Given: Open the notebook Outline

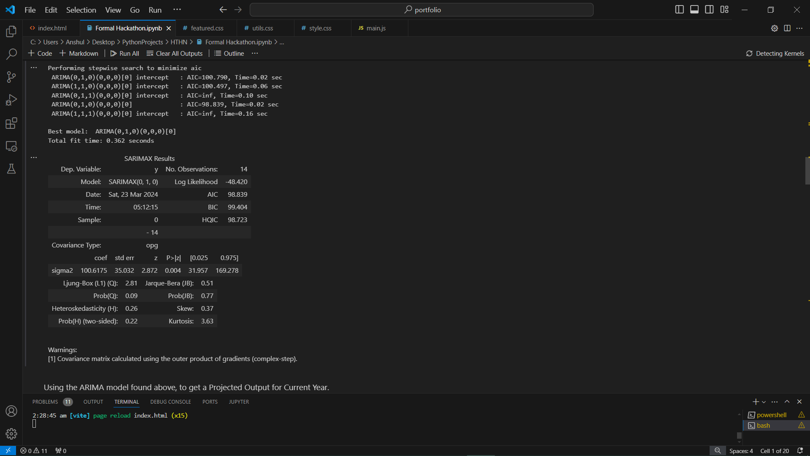Looking at the screenshot, I should 229,54.
